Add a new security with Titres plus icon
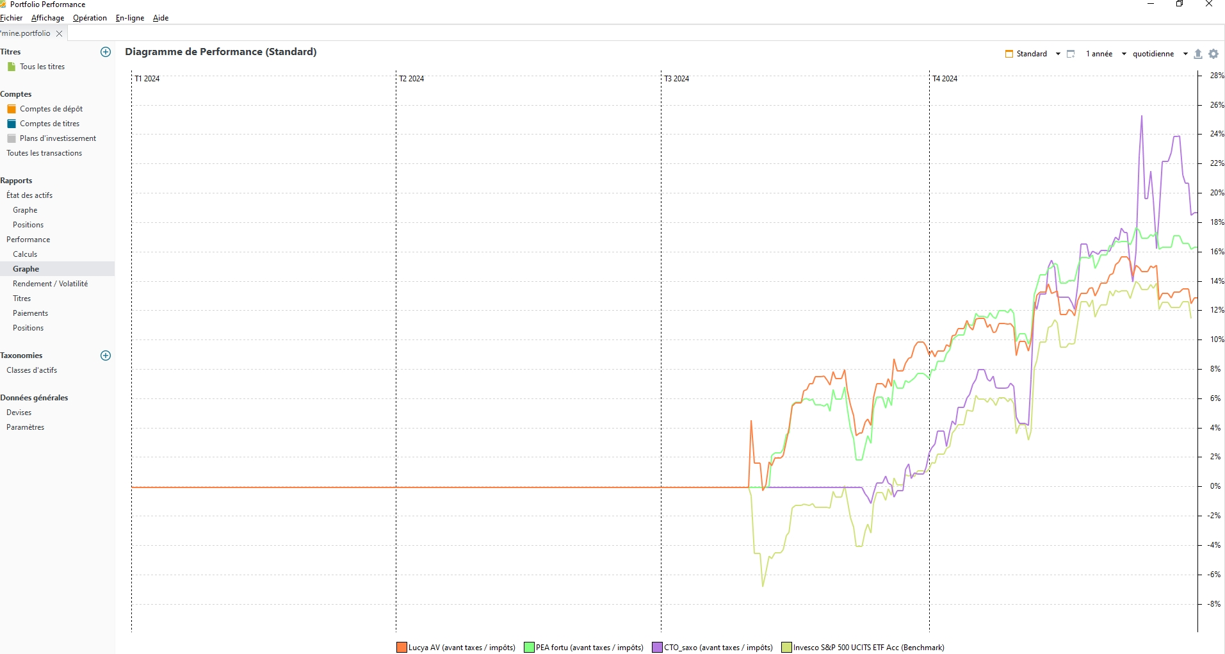 pos(106,52)
